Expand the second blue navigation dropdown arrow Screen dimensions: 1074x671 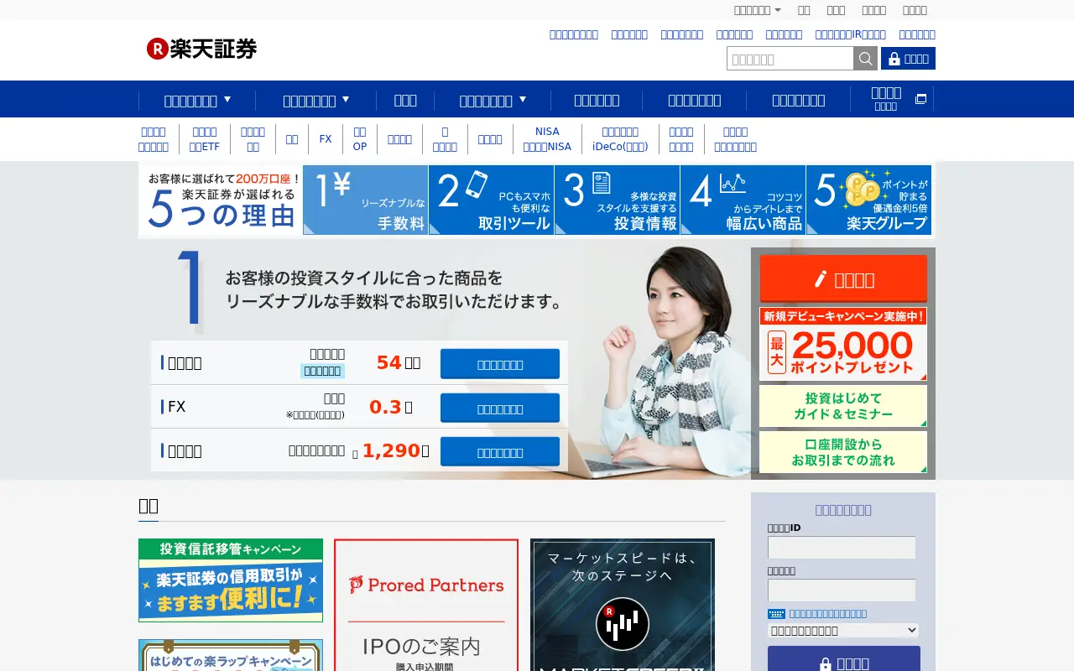(346, 99)
